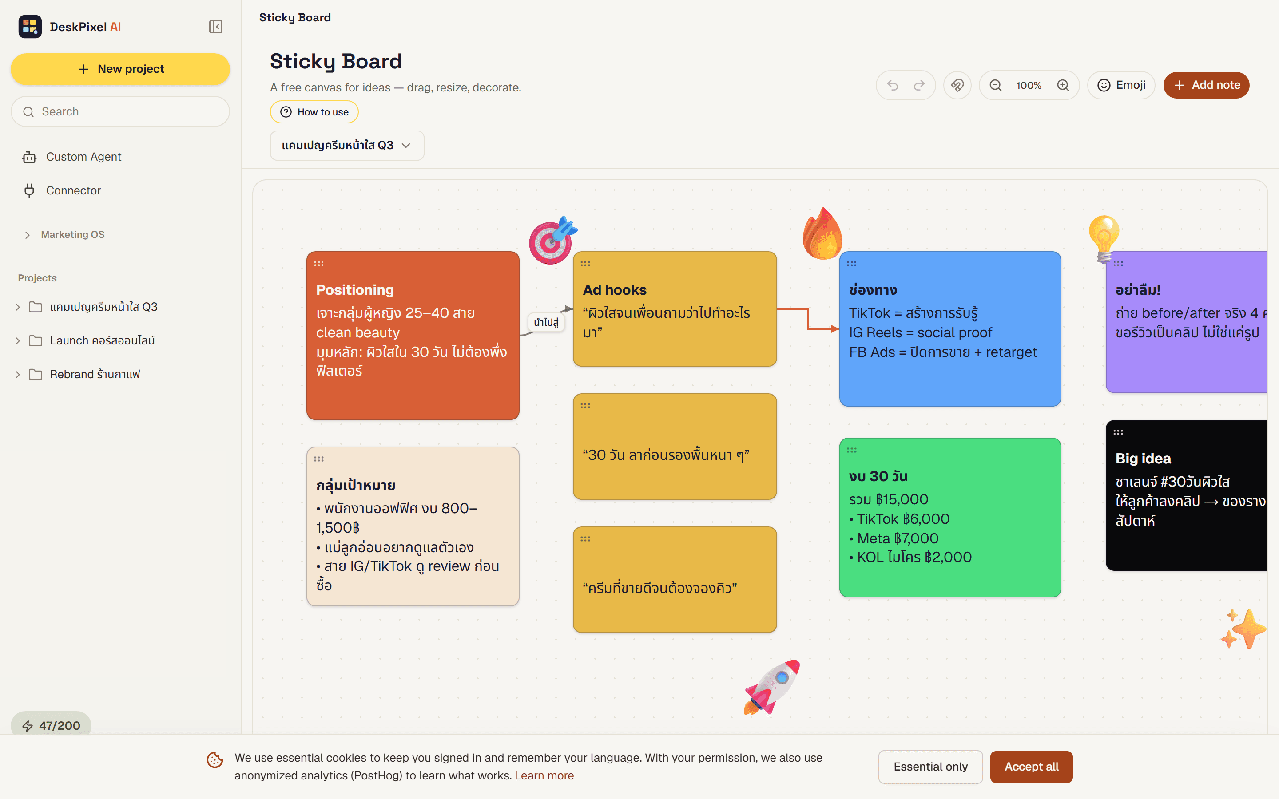Expand Rebrand ร้านกาแฟ project folder
Viewport: 1279px width, 799px height.
point(18,375)
